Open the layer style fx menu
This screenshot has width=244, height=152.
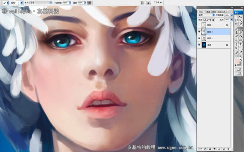coord(205,149)
